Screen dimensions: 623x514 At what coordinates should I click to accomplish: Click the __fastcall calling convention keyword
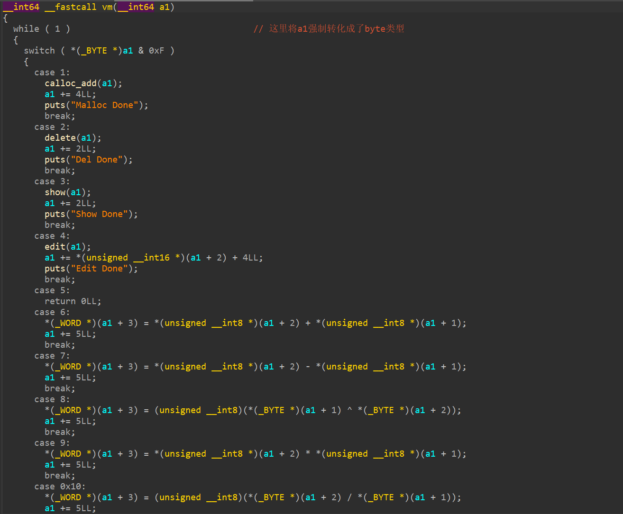tap(71, 7)
